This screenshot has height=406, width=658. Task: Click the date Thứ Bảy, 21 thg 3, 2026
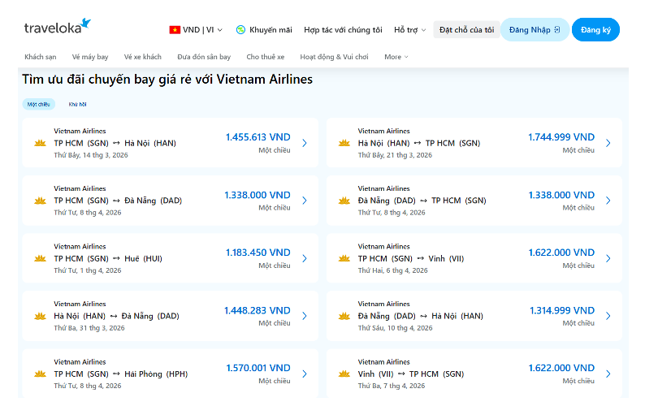pos(395,155)
